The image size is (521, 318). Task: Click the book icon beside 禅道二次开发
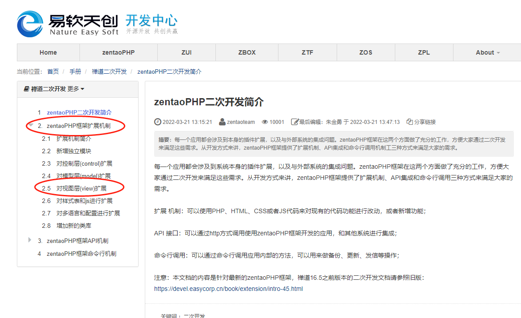26,89
